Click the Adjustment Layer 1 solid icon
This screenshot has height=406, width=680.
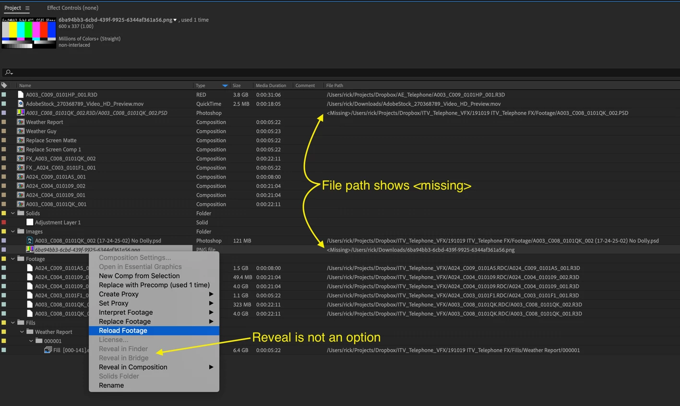pyautogui.click(x=30, y=222)
